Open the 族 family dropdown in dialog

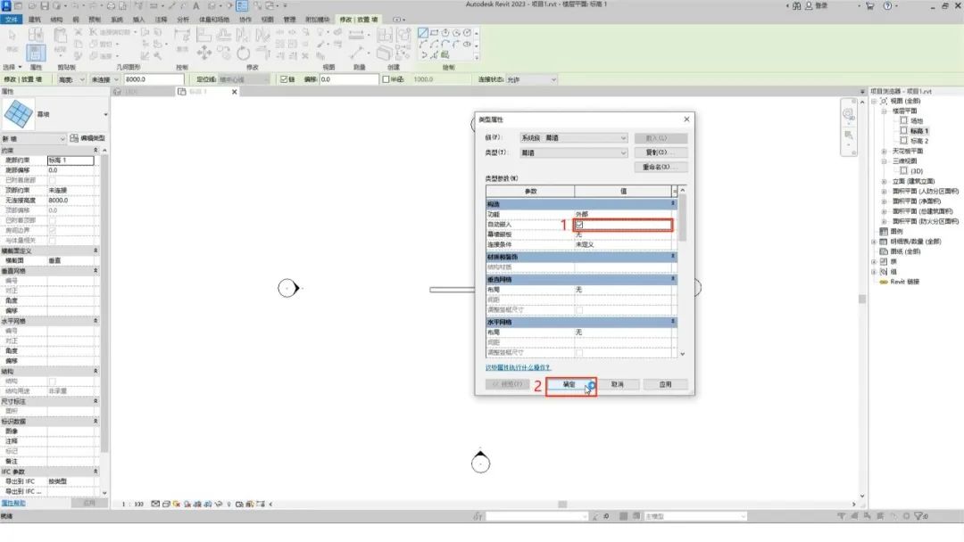573,138
